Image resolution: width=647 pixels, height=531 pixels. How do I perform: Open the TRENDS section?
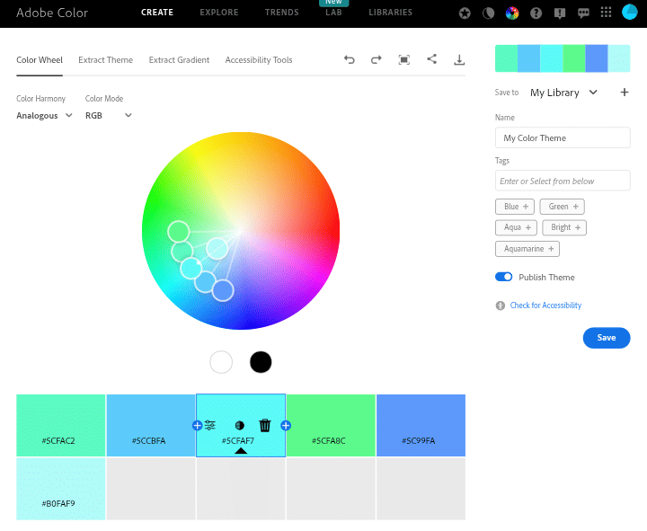[282, 13]
